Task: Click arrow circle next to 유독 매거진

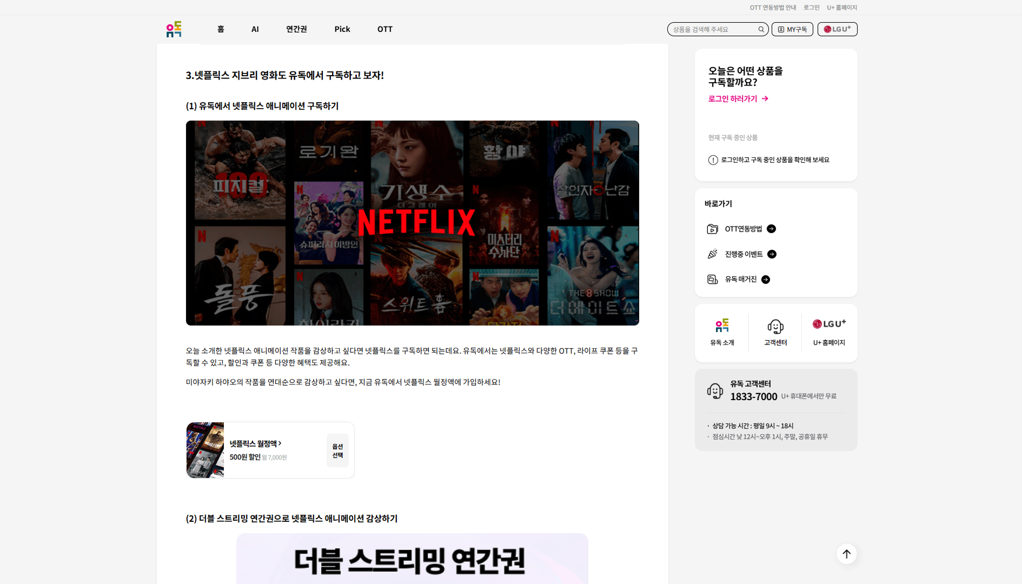Action: pos(766,280)
